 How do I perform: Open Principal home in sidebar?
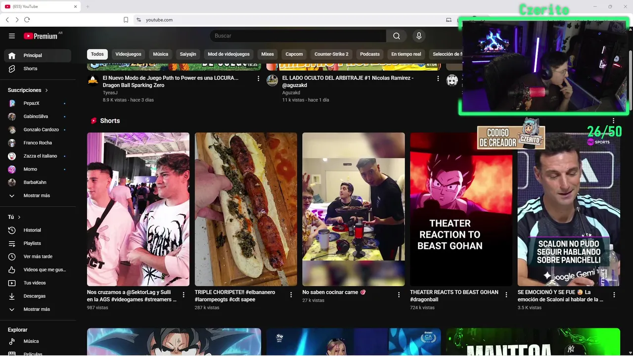pyautogui.click(x=38, y=55)
